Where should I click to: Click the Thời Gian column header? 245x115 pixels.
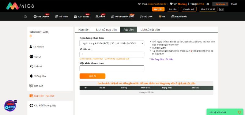pos(145,88)
